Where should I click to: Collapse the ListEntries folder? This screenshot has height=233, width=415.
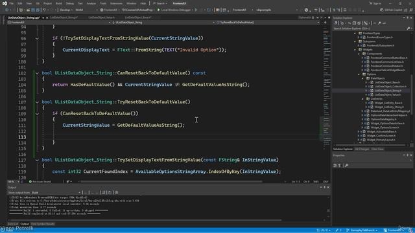point(363,99)
